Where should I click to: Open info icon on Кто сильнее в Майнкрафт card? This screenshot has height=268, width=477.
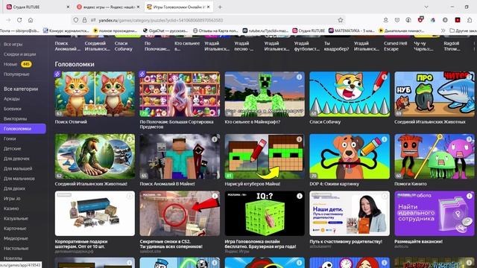300,77
